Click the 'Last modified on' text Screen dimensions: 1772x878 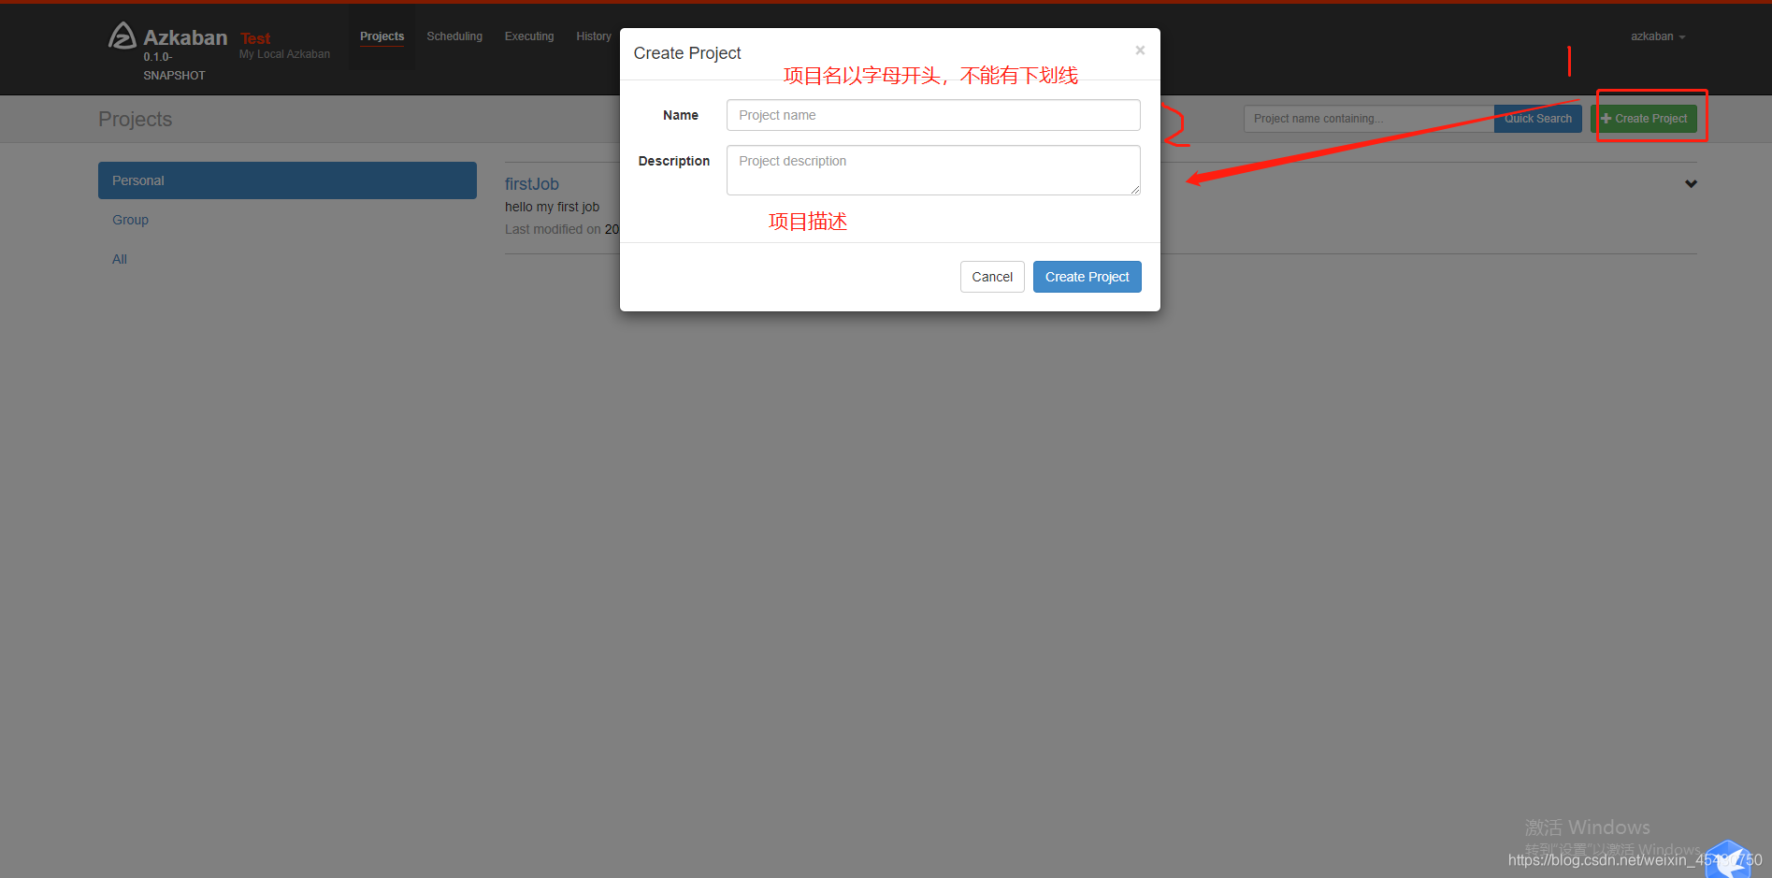(x=553, y=229)
